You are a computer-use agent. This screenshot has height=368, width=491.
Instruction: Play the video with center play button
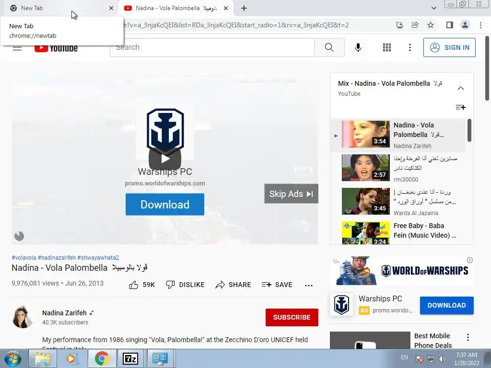165,159
